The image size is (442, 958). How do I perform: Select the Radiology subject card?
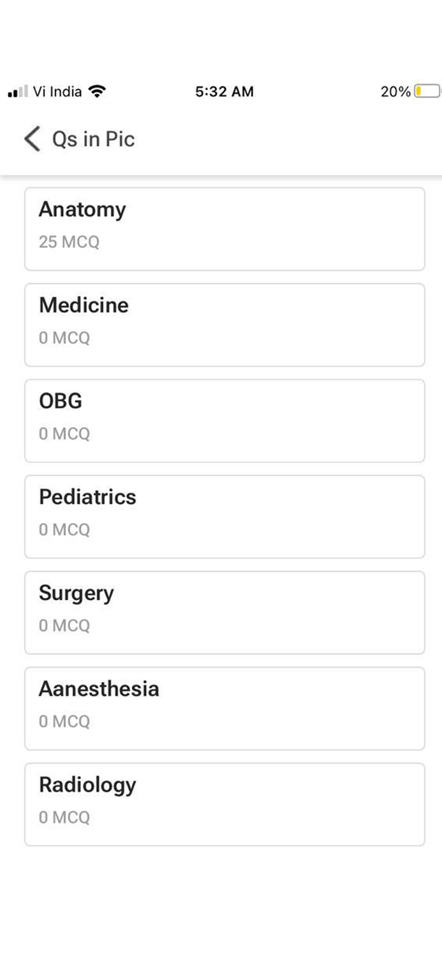(x=225, y=803)
